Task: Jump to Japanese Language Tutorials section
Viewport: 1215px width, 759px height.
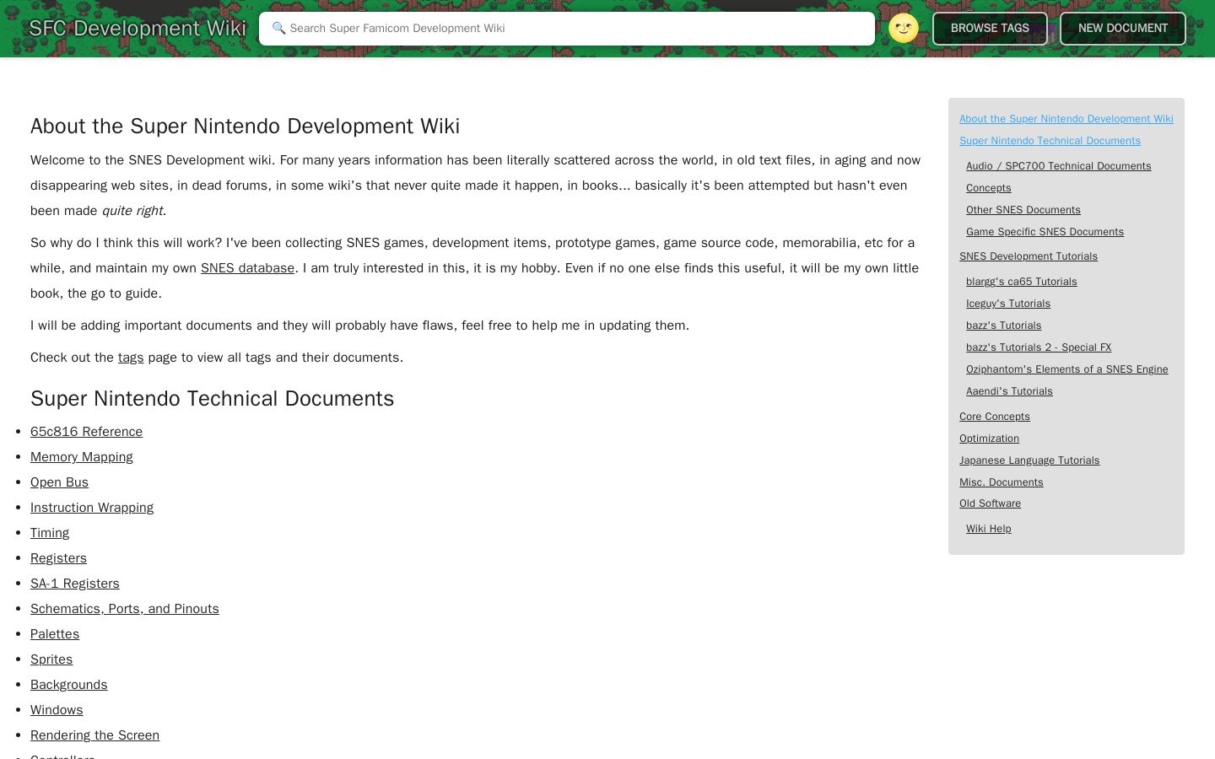Action: [x=1029, y=460]
